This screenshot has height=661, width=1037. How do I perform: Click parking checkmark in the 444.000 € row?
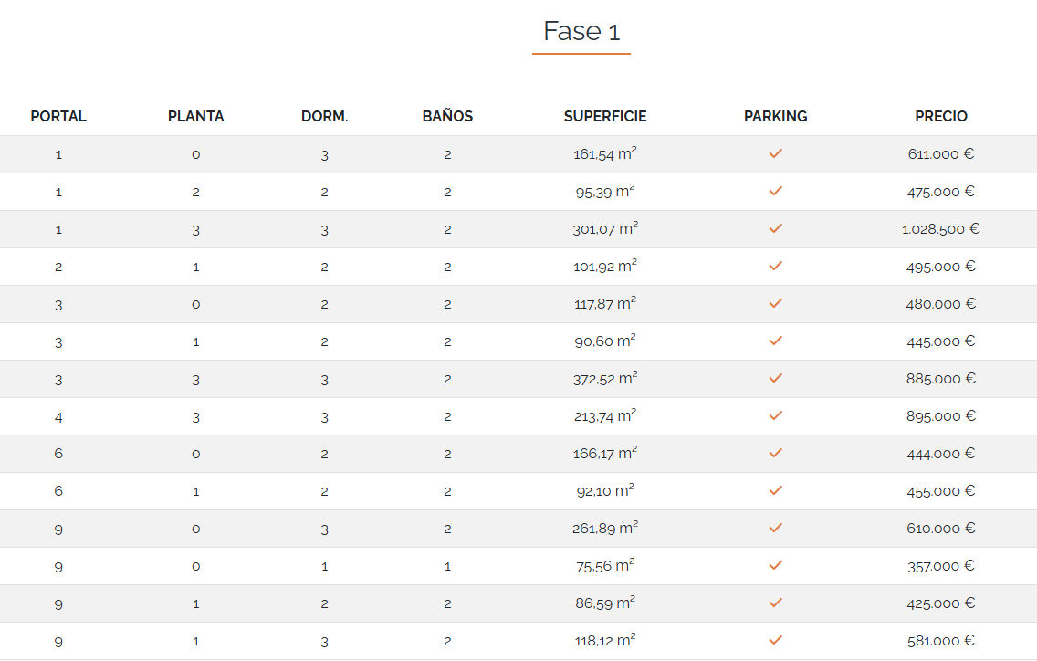coord(775,454)
